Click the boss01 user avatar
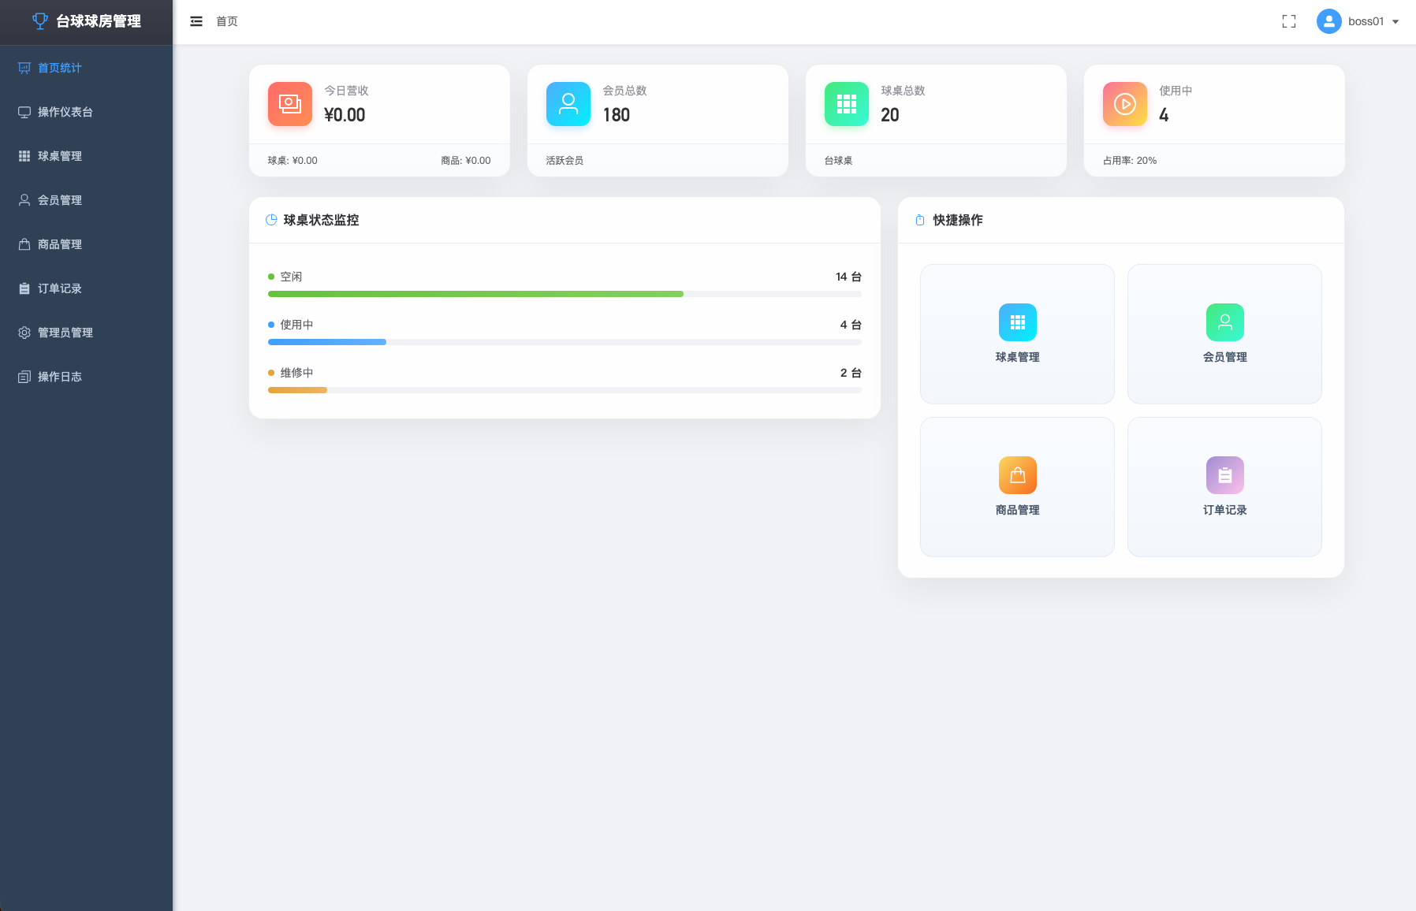 (1329, 21)
